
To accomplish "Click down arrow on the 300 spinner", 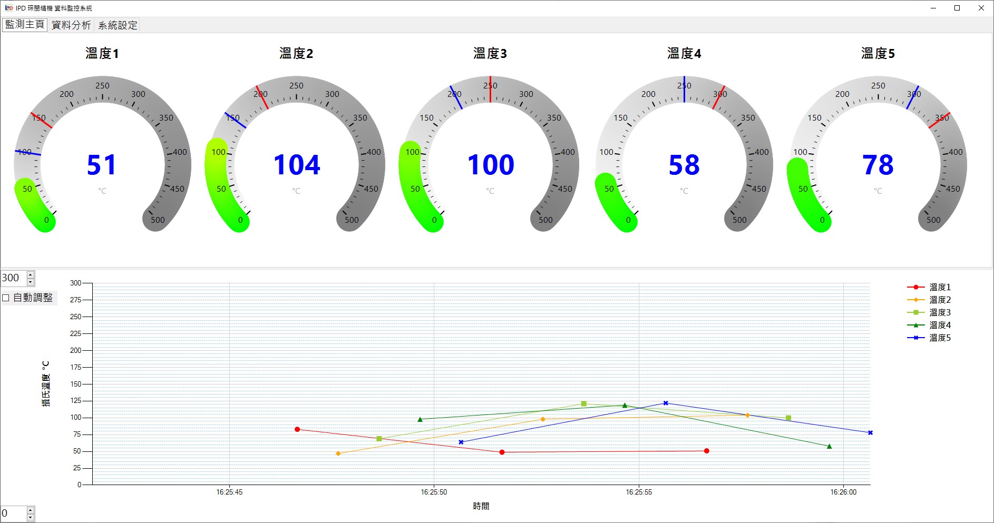I will pyautogui.click(x=31, y=282).
